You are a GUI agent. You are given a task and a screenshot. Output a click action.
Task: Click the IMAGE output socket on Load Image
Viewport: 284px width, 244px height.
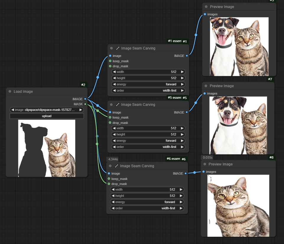[x=85, y=99]
